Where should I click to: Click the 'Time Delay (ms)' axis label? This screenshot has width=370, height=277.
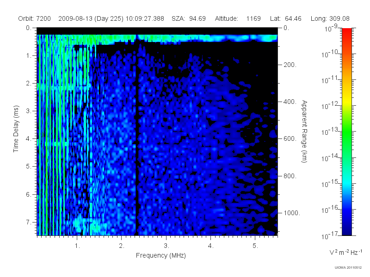[x=16, y=129]
